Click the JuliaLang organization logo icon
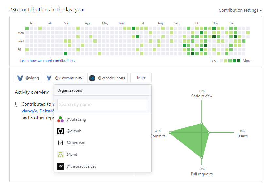 tap(60, 119)
